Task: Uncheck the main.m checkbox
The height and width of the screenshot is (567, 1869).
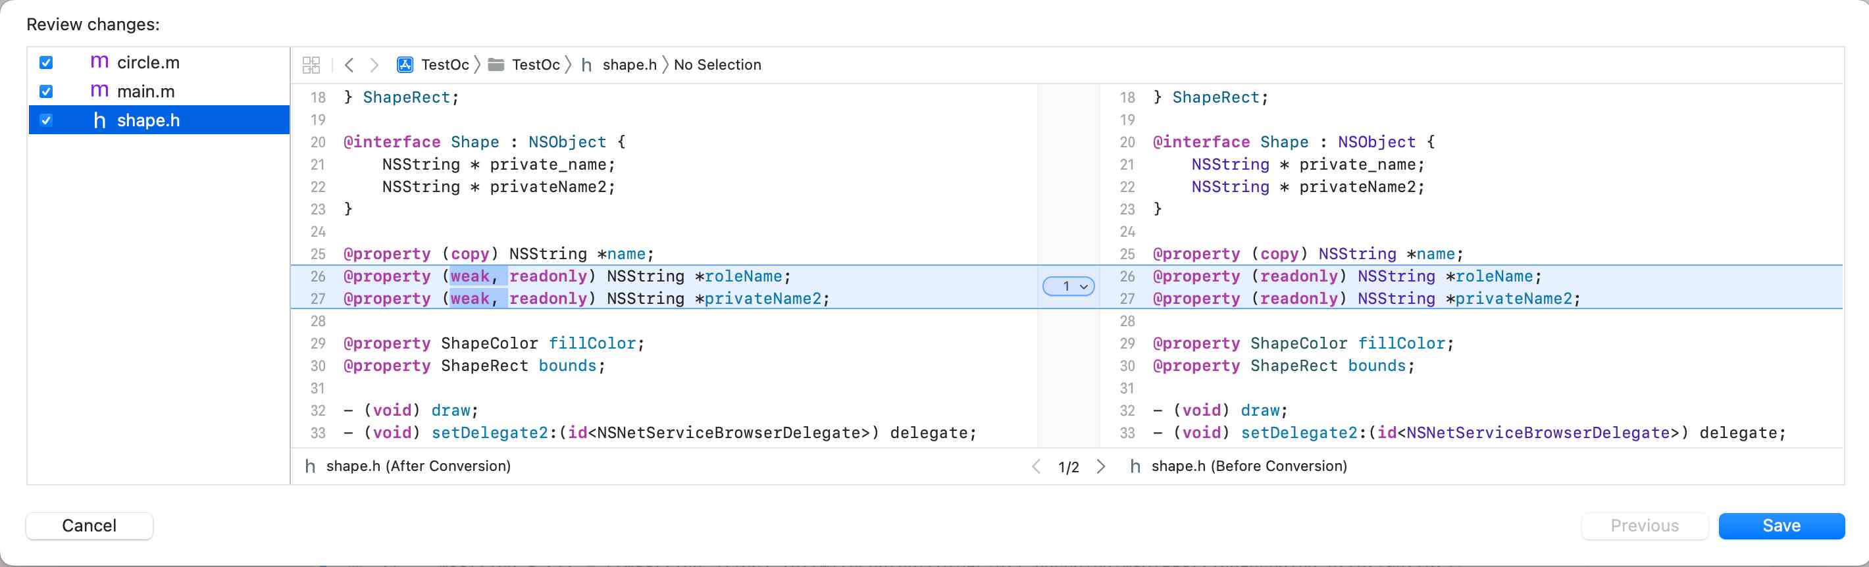Action: (47, 91)
